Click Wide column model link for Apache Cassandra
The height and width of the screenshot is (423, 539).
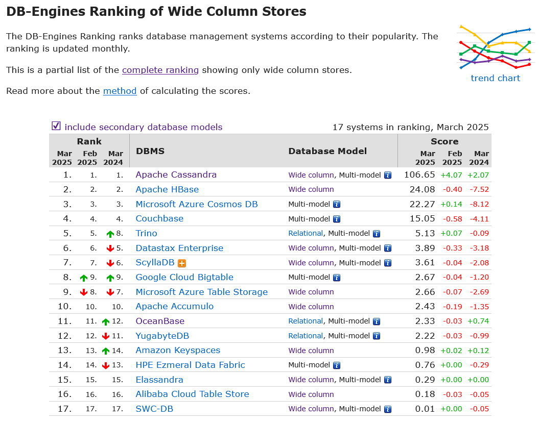coord(311,175)
